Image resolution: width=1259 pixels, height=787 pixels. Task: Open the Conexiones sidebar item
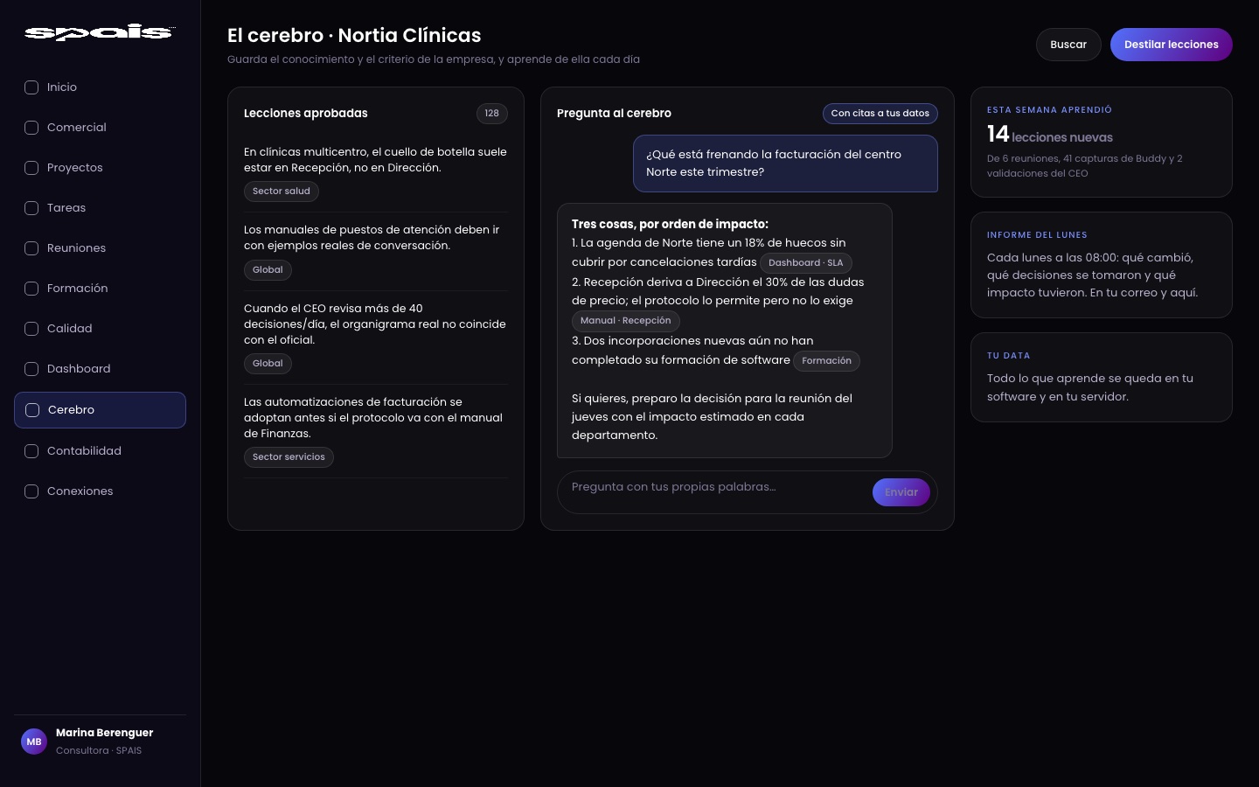[x=100, y=491]
